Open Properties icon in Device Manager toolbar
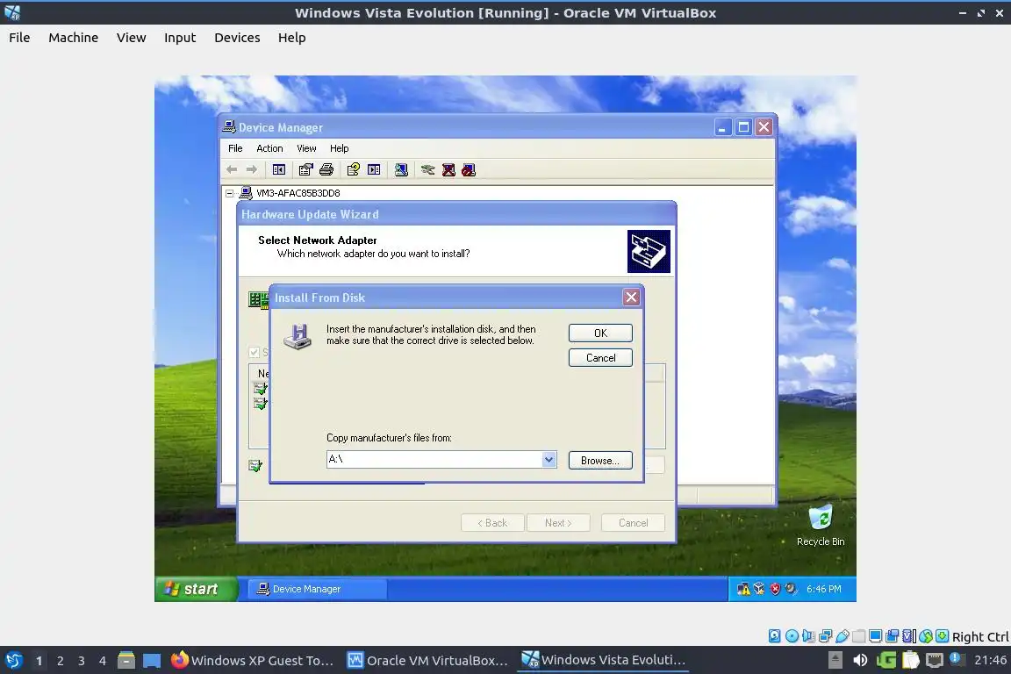 pyautogui.click(x=305, y=169)
